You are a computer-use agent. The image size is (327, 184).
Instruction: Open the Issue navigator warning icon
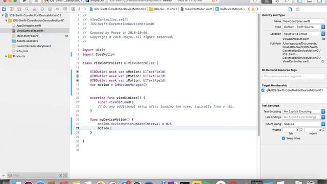pyautogui.click(x=34, y=9)
